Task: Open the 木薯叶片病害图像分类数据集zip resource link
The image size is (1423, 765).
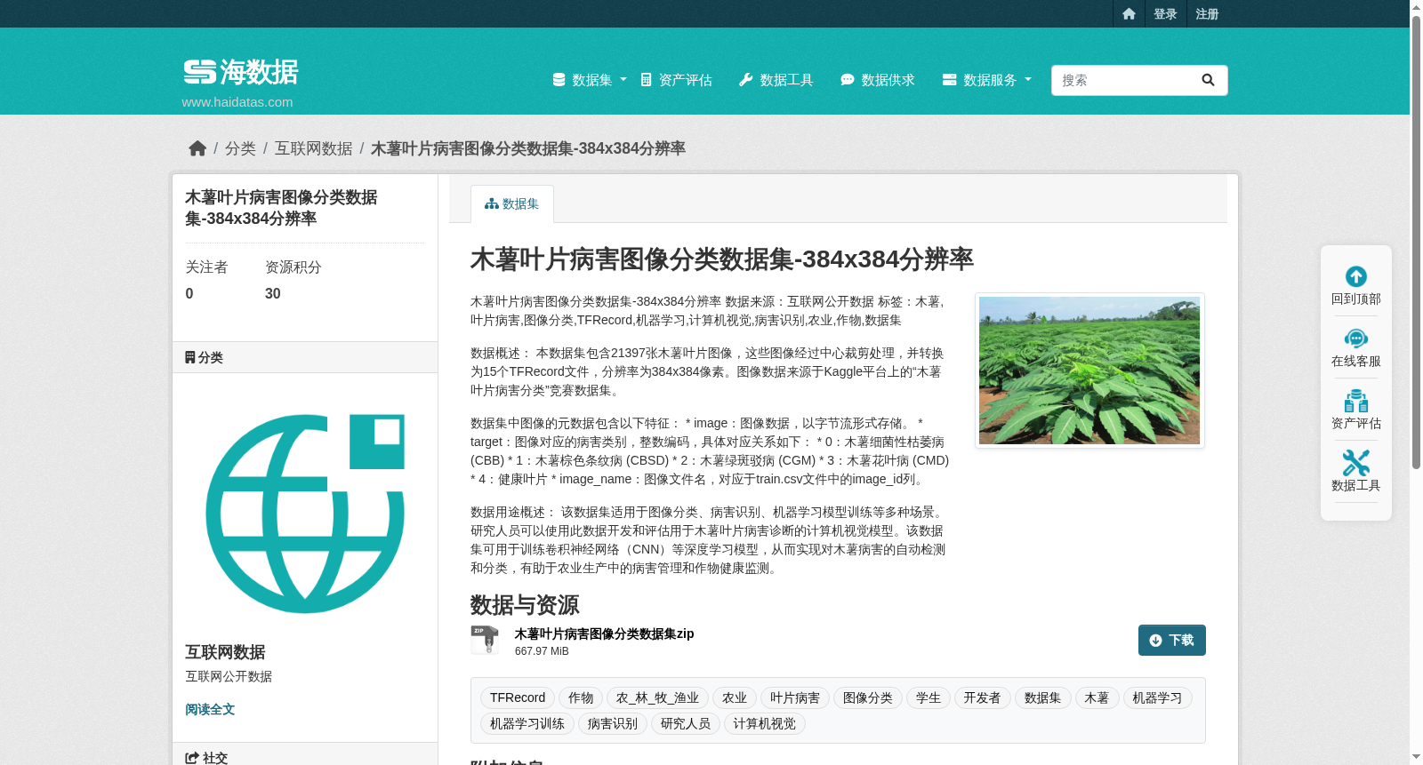Action: pyautogui.click(x=604, y=634)
